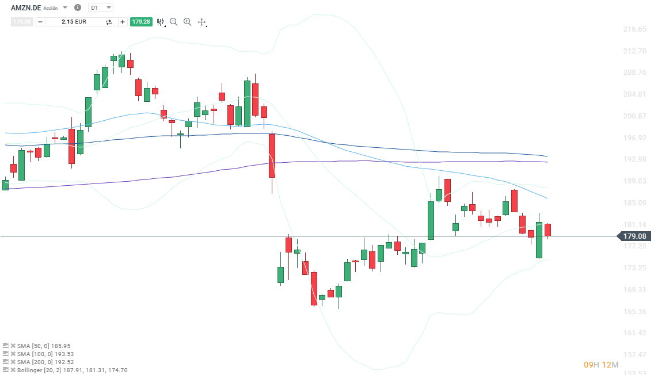The width and height of the screenshot is (654, 375).
Task: Open SMA 100 indicator settings icon
Action: coord(6,354)
